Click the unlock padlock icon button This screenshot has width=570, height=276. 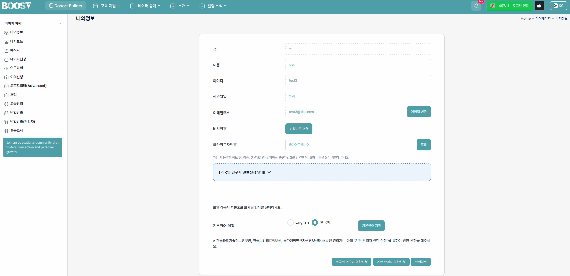[x=539, y=6]
